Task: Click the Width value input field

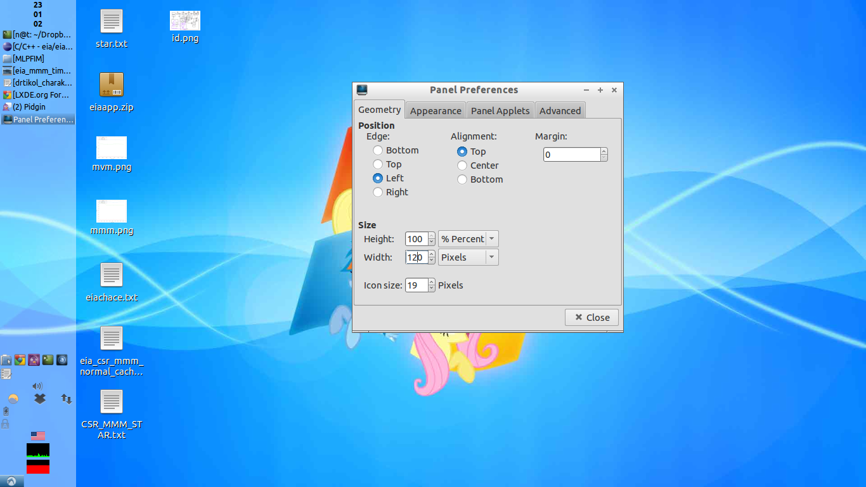Action: (417, 257)
